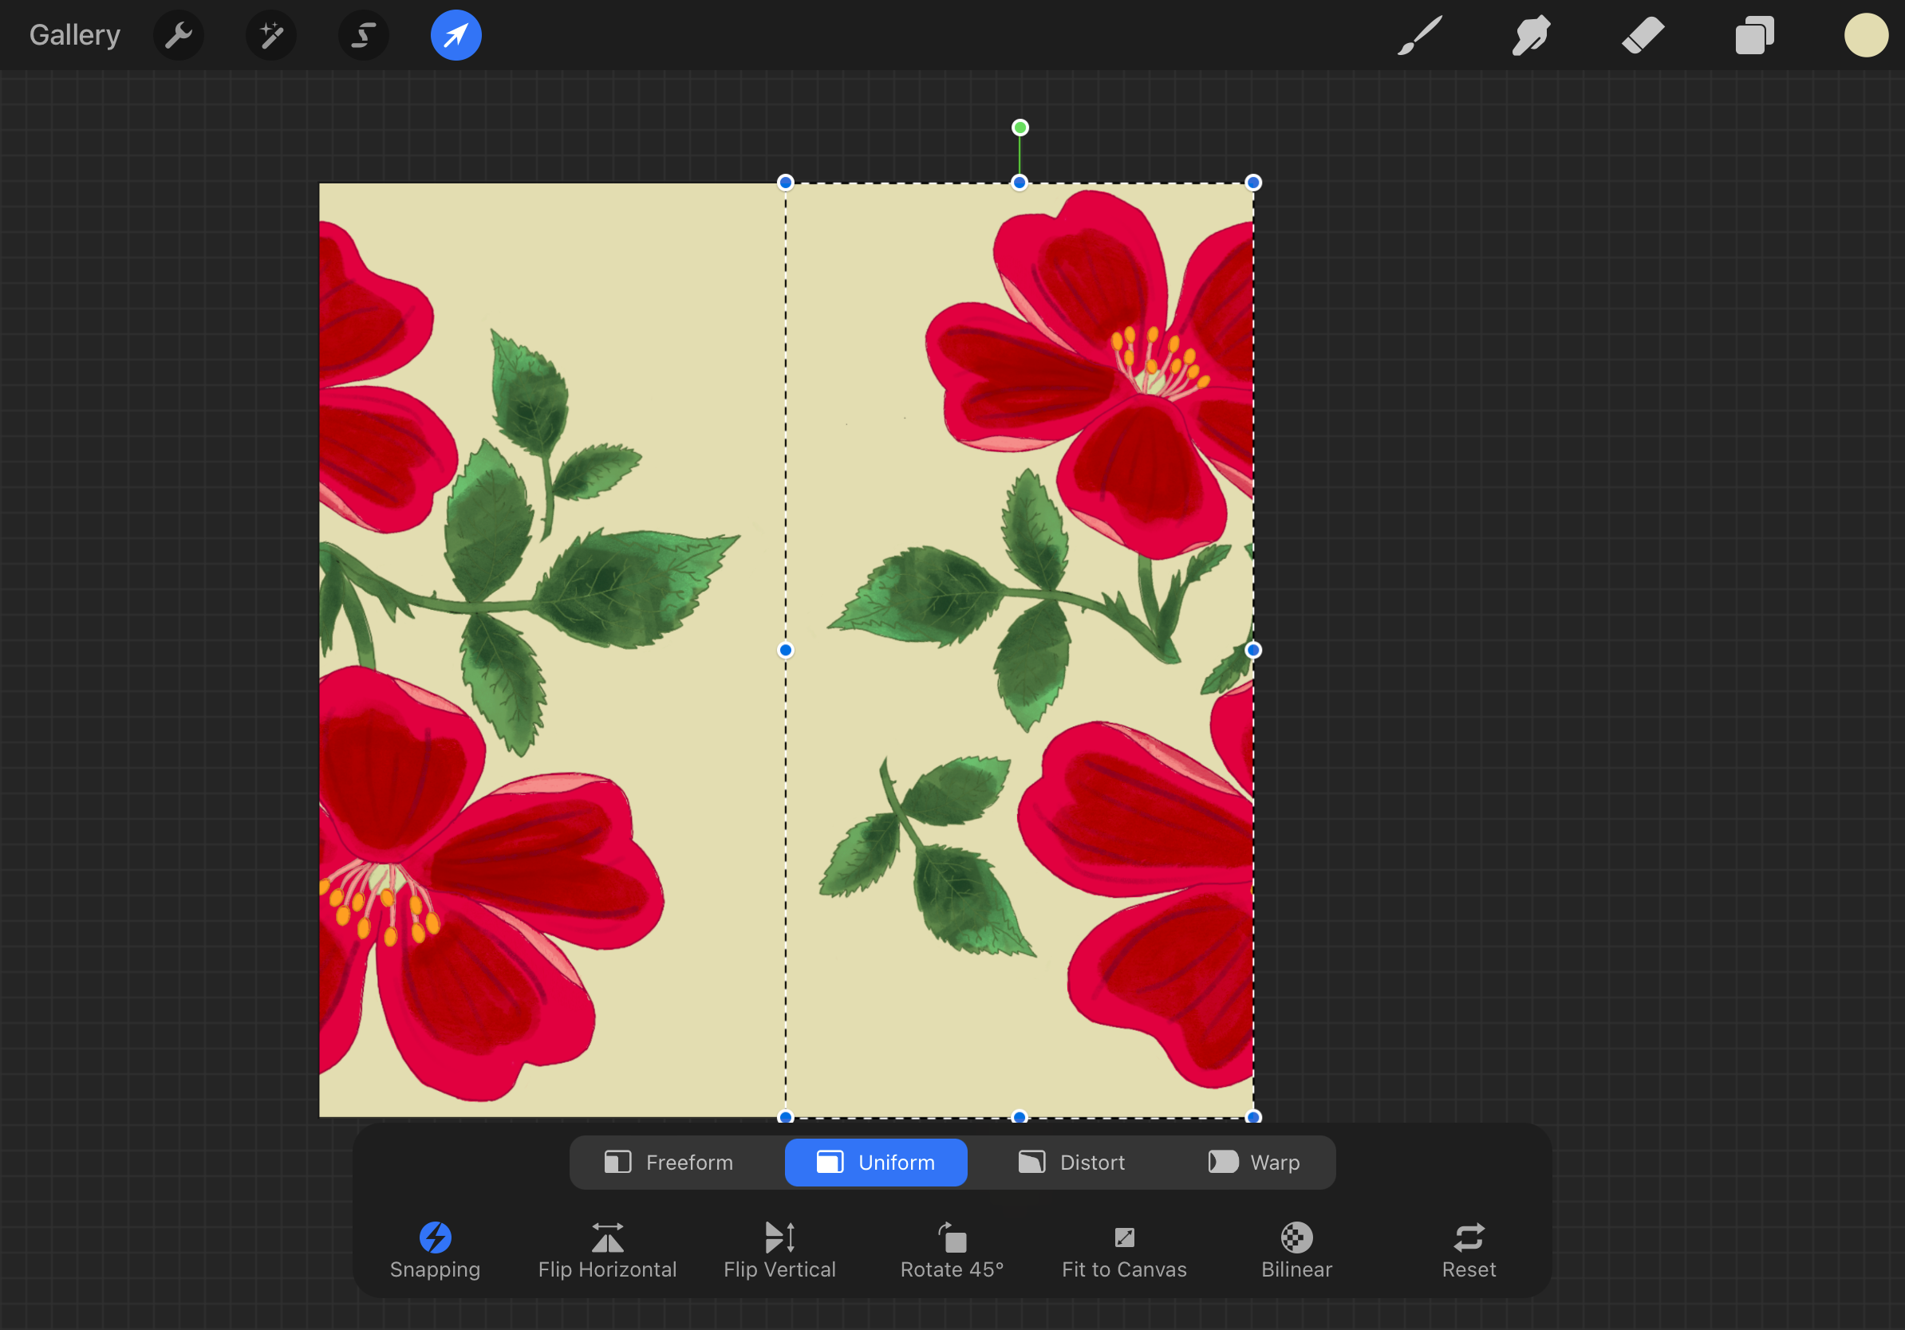Select the Brush tool
The image size is (1905, 1330).
tap(1420, 36)
